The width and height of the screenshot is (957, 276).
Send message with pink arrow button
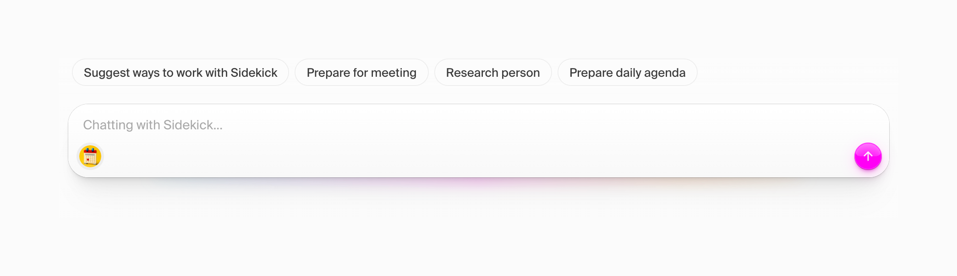pyautogui.click(x=868, y=156)
